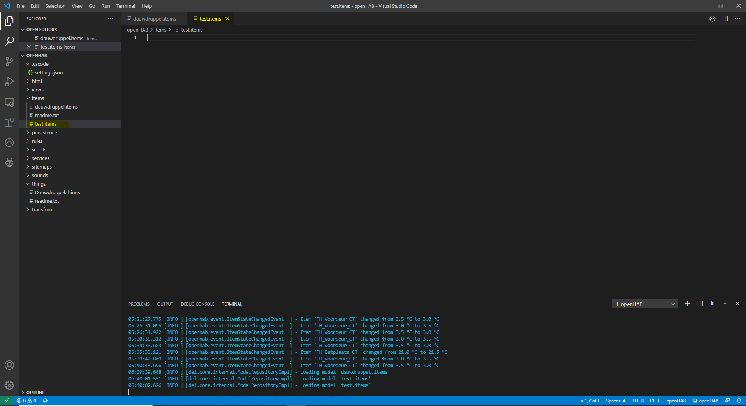Create a new terminal with plus icon
The height and width of the screenshot is (406, 746).
tap(688, 304)
